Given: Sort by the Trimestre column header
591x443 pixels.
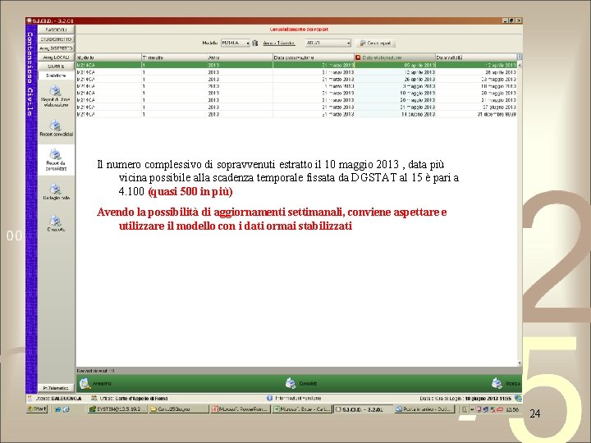Looking at the screenshot, I should tap(174, 57).
